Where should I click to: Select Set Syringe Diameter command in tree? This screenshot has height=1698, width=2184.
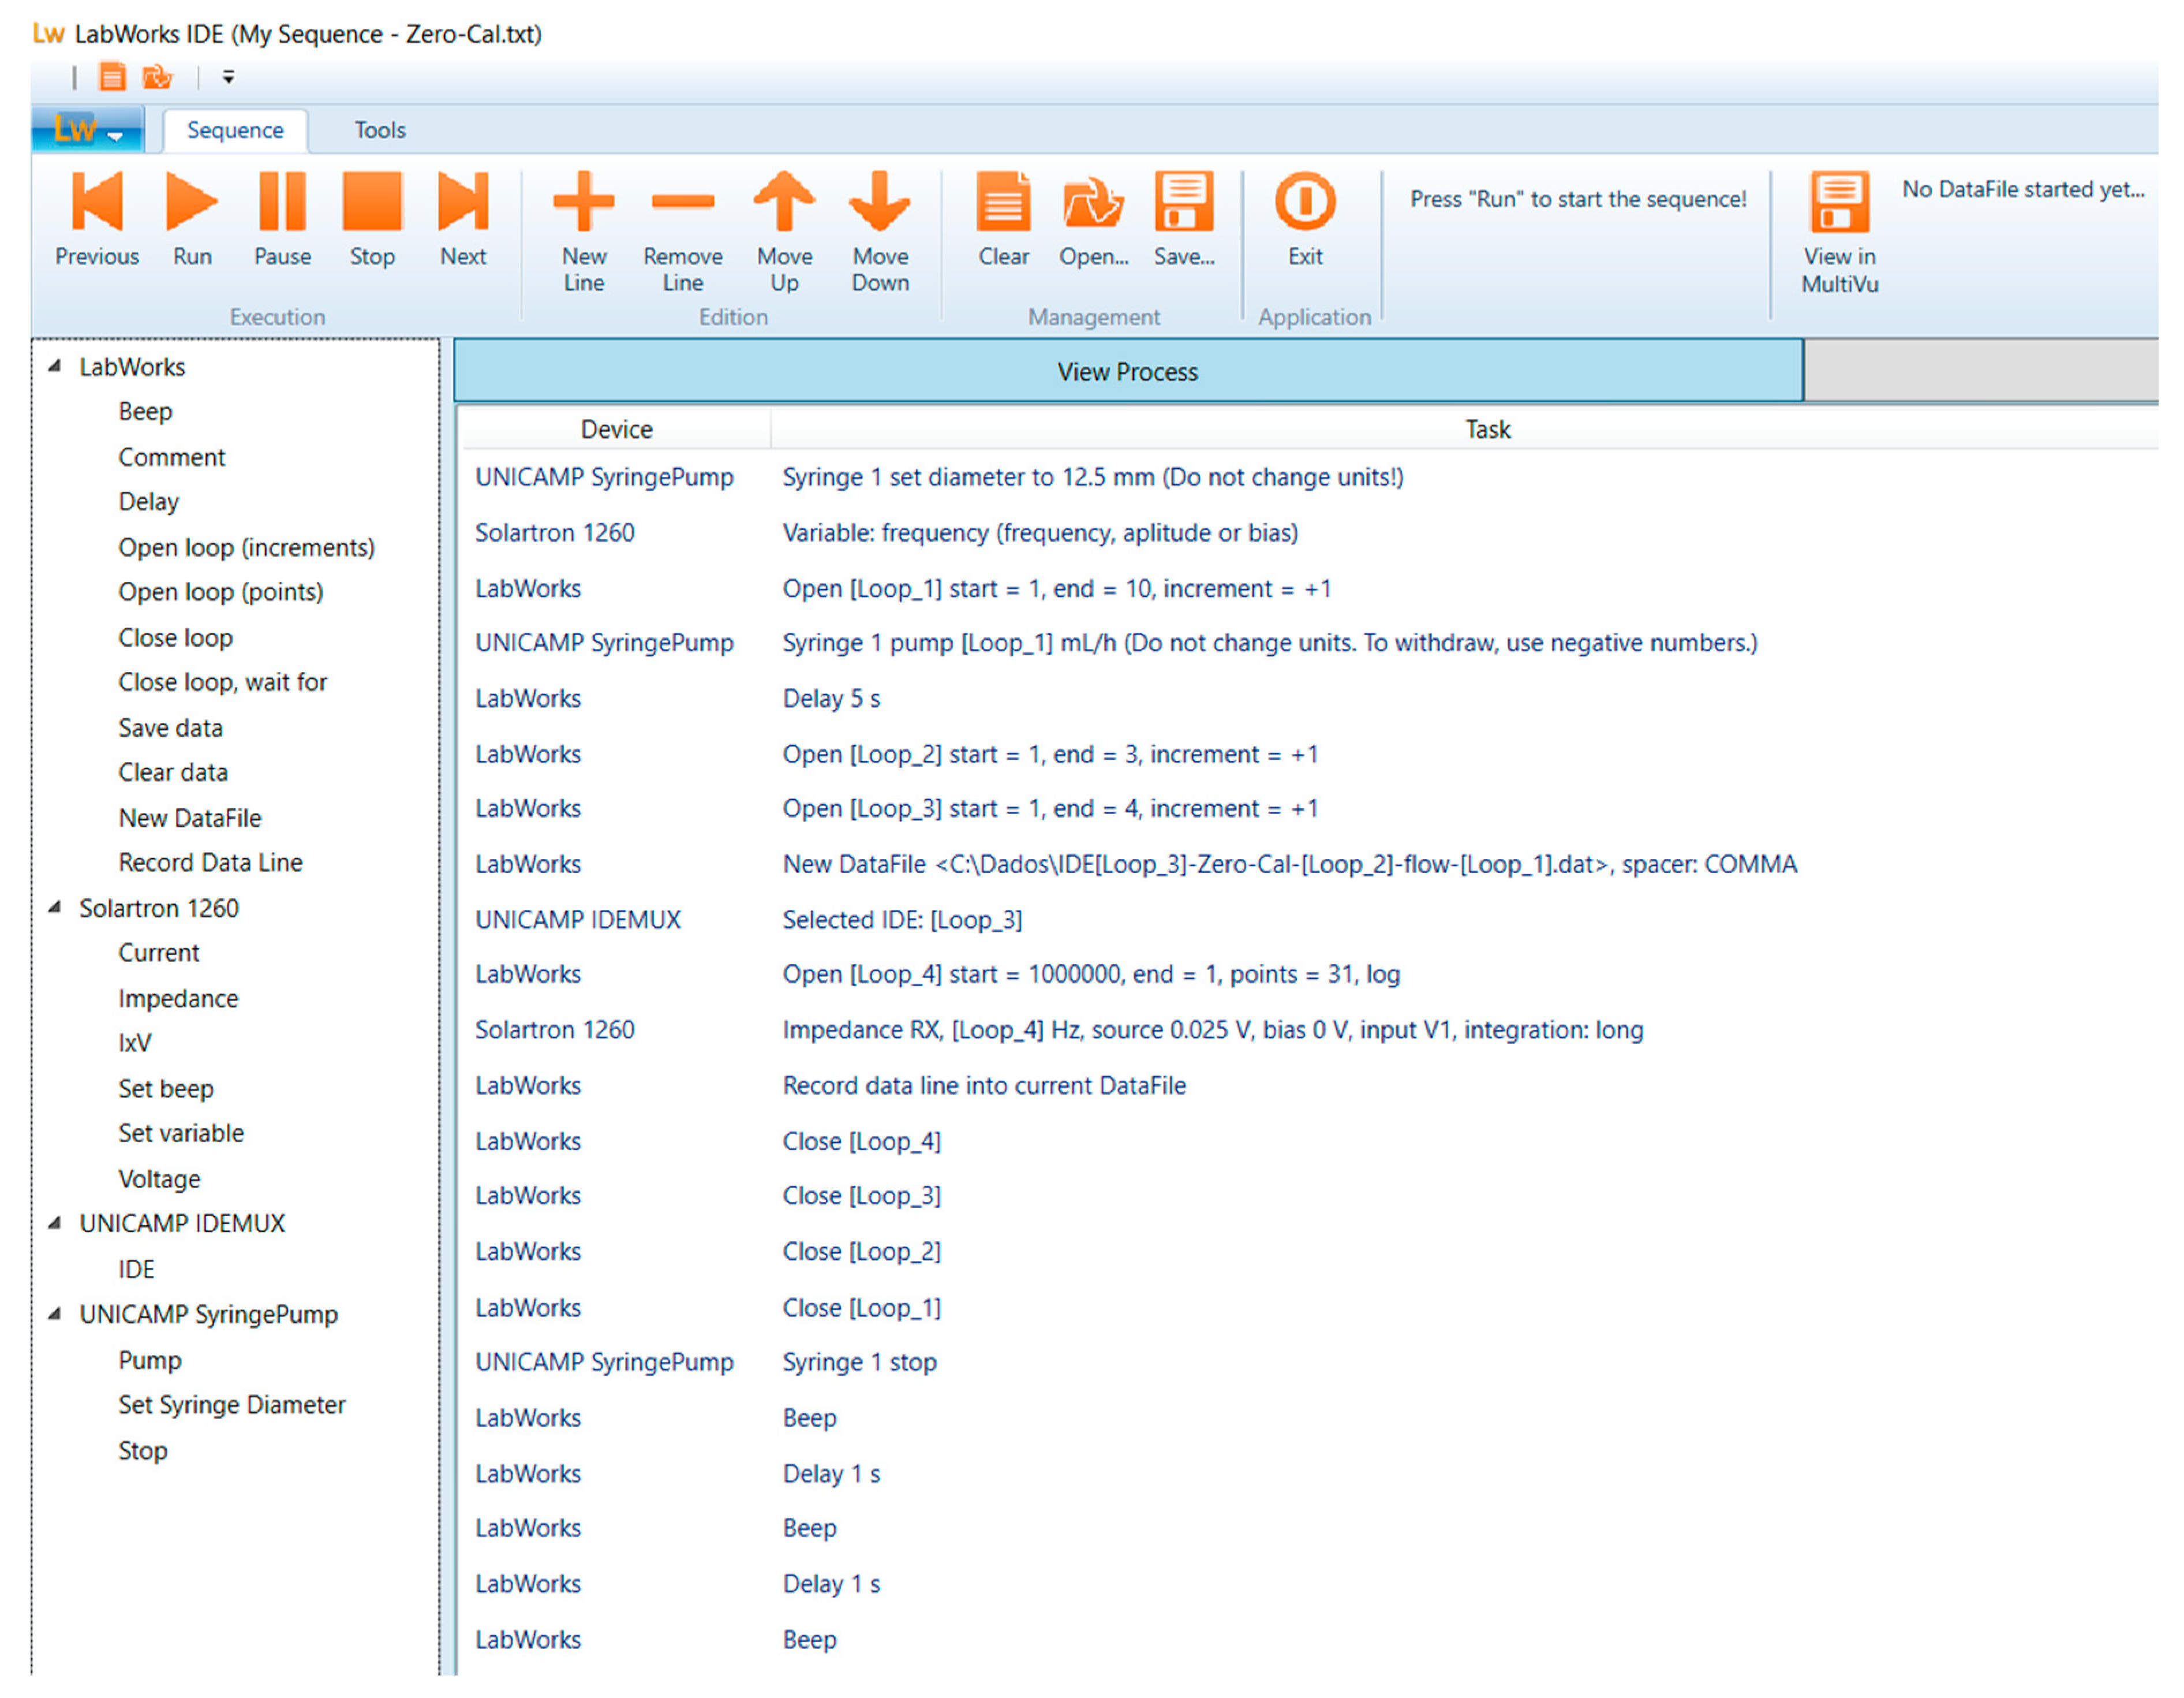click(x=232, y=1405)
